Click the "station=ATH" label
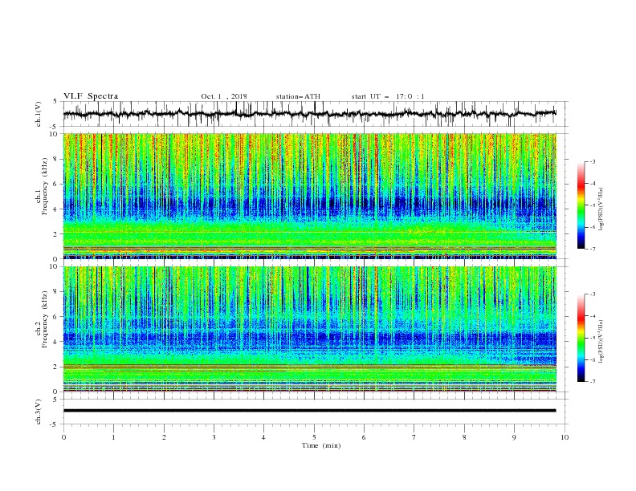The width and height of the screenshot is (636, 491). click(298, 96)
